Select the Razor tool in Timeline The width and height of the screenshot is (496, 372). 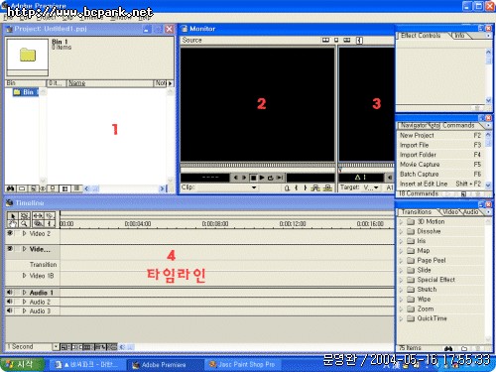tap(50, 216)
